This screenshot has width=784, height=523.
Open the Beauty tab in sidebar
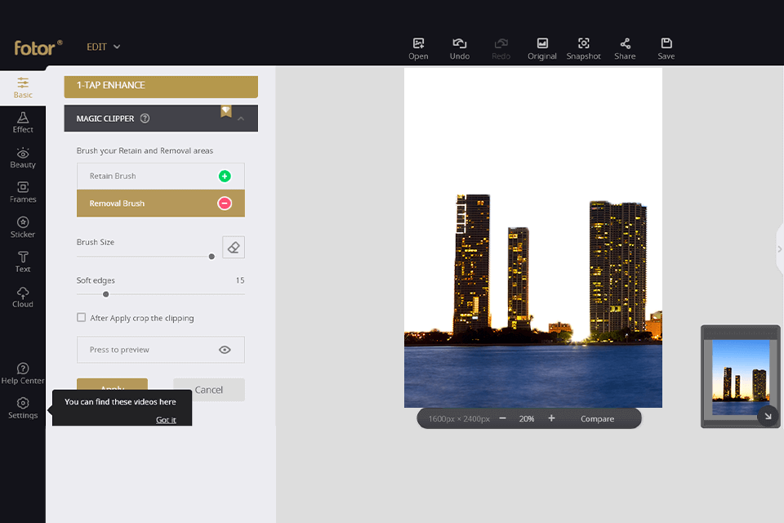click(23, 158)
